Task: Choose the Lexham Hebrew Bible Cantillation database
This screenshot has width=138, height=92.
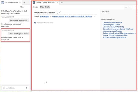Action: tap(72, 16)
